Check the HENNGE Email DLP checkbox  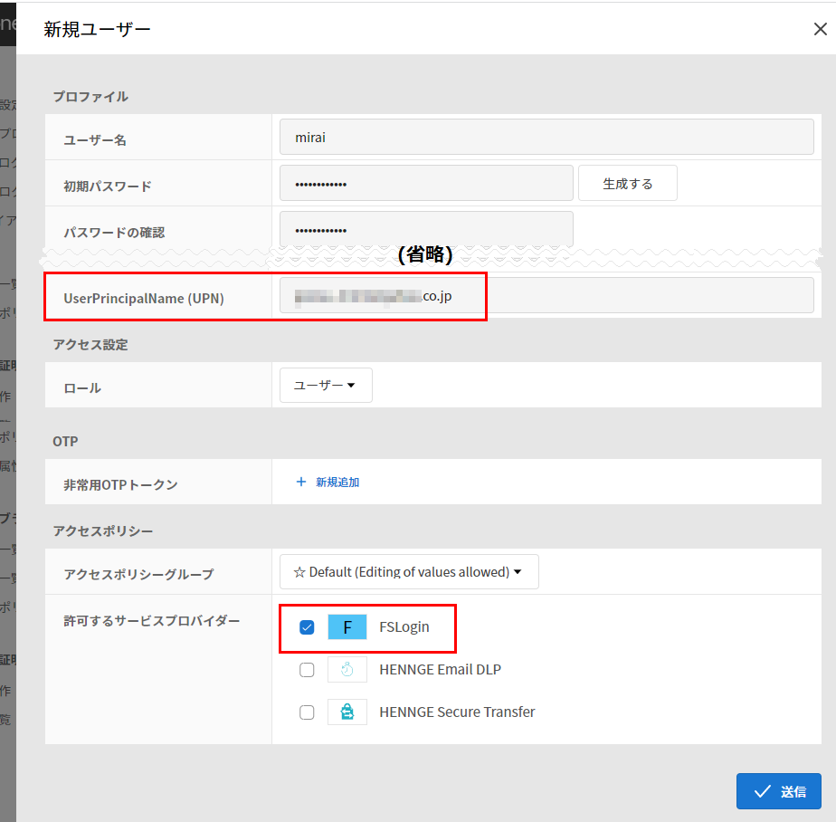coord(307,670)
